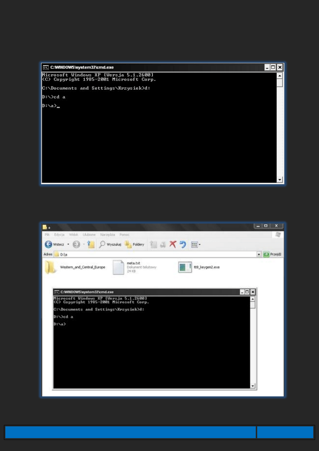Click scroll down arrow in top cmd window
Image resolution: width=319 pixels, height=451 pixels.
(x=280, y=180)
